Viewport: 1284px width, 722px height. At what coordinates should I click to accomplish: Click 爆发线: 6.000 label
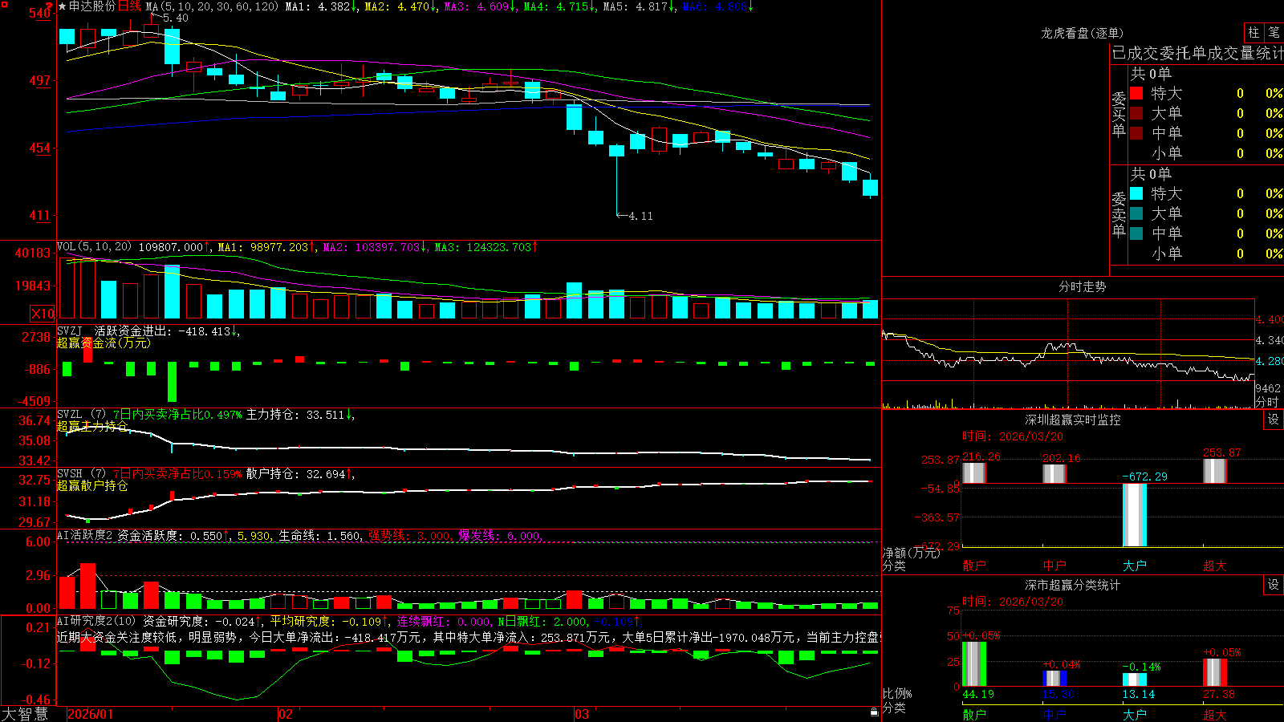pyautogui.click(x=501, y=536)
